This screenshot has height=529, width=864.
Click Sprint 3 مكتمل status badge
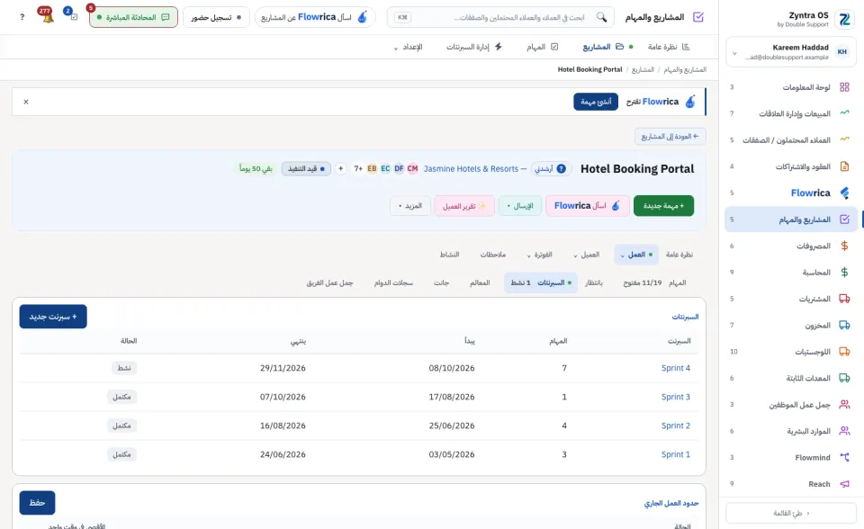(121, 397)
